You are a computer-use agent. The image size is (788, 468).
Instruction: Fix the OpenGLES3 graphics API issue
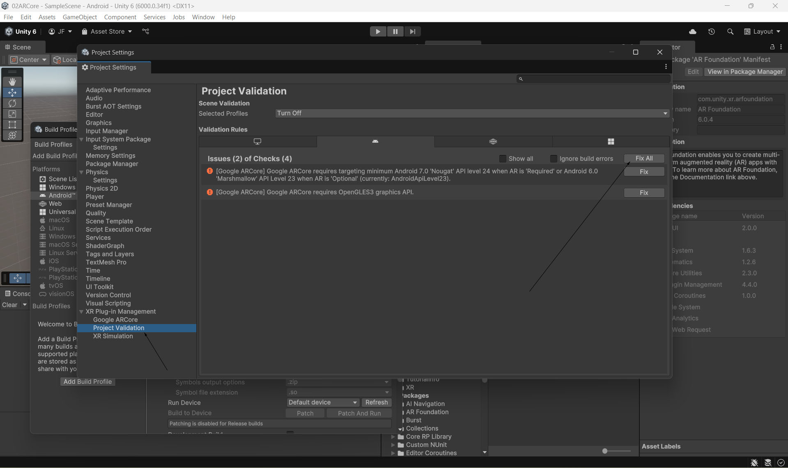tap(643, 193)
